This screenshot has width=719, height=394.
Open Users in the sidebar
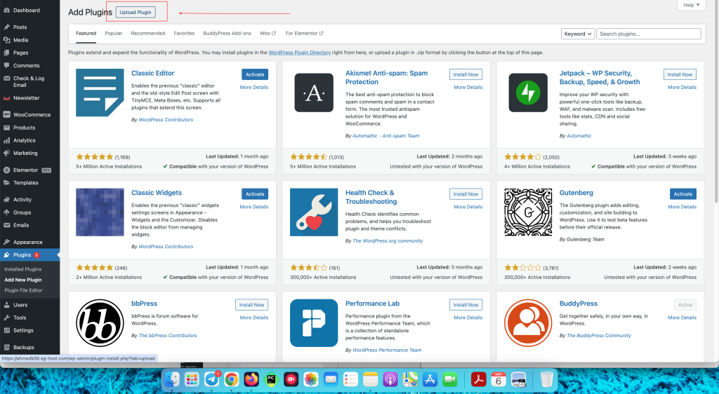pos(20,305)
